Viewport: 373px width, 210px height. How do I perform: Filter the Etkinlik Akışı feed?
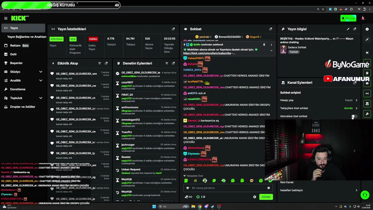100,63
